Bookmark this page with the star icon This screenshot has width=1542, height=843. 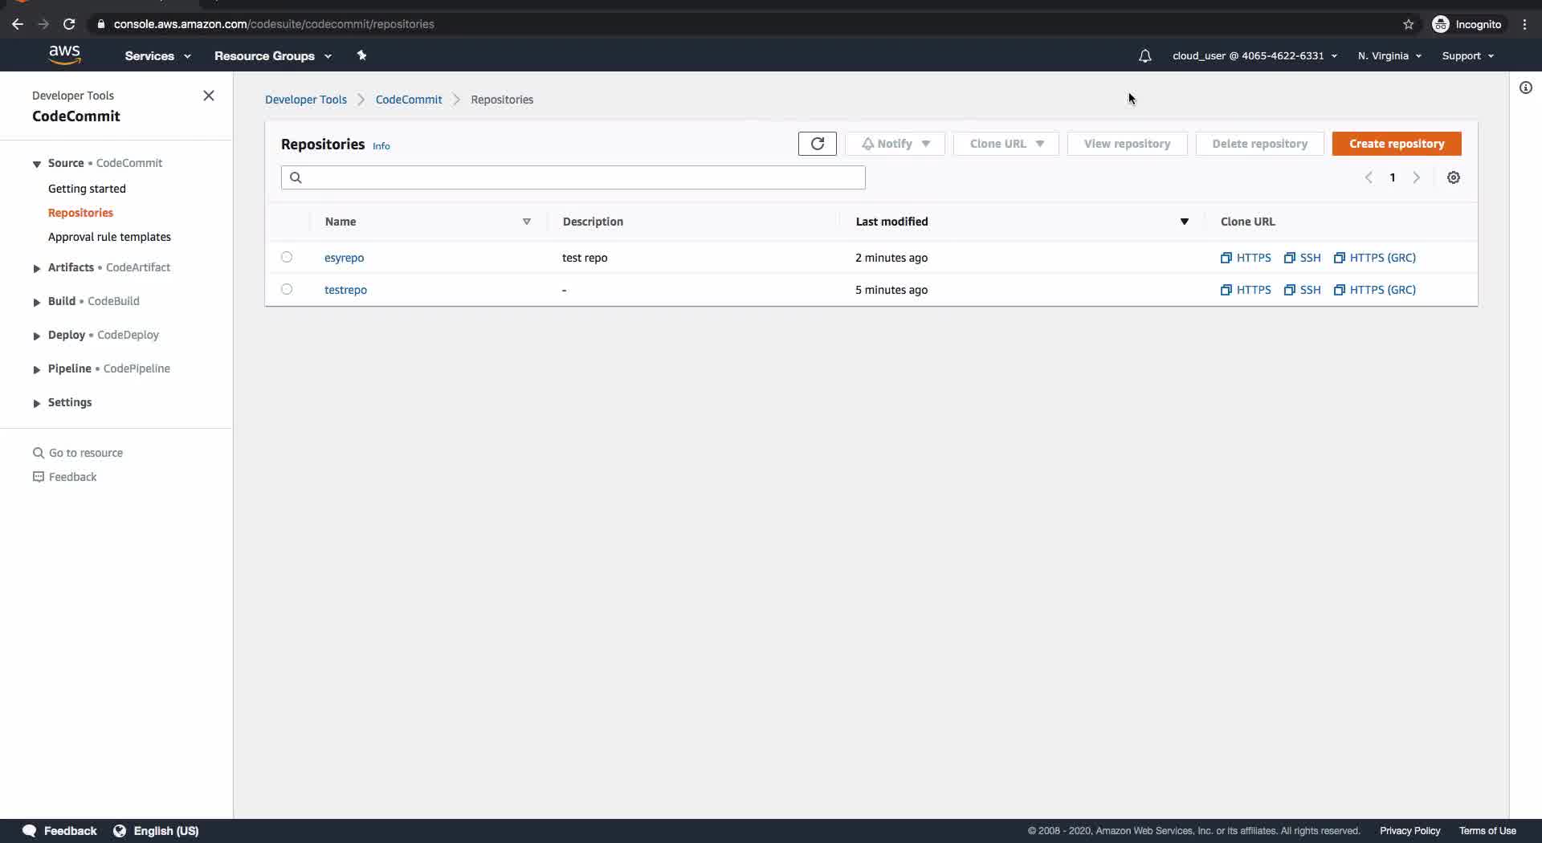(1409, 24)
